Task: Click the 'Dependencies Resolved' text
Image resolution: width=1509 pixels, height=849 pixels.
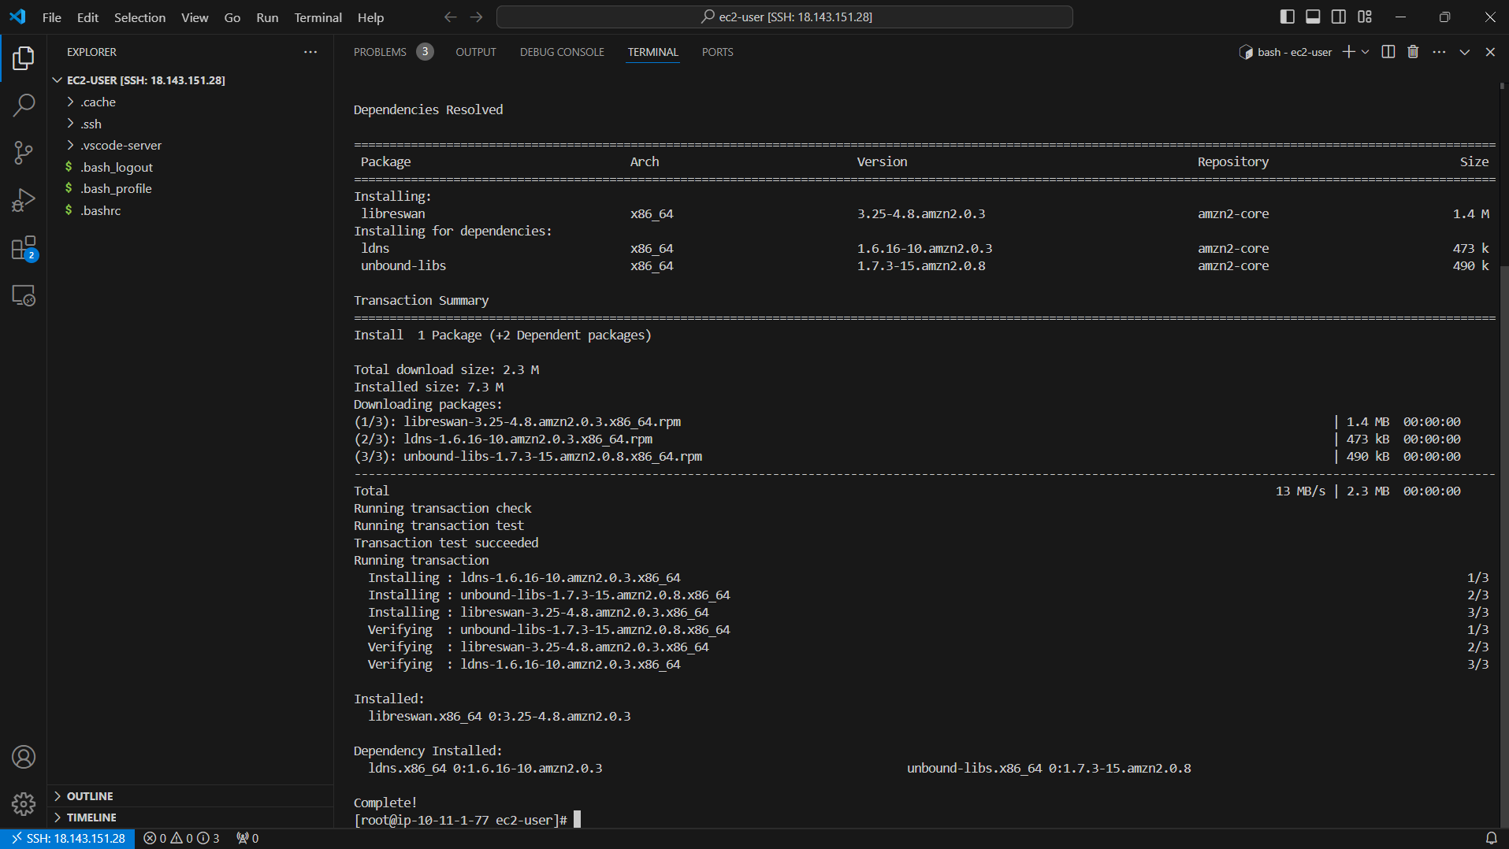Action: pyautogui.click(x=428, y=109)
